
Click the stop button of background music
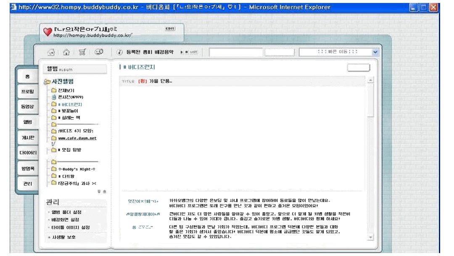click(x=187, y=52)
